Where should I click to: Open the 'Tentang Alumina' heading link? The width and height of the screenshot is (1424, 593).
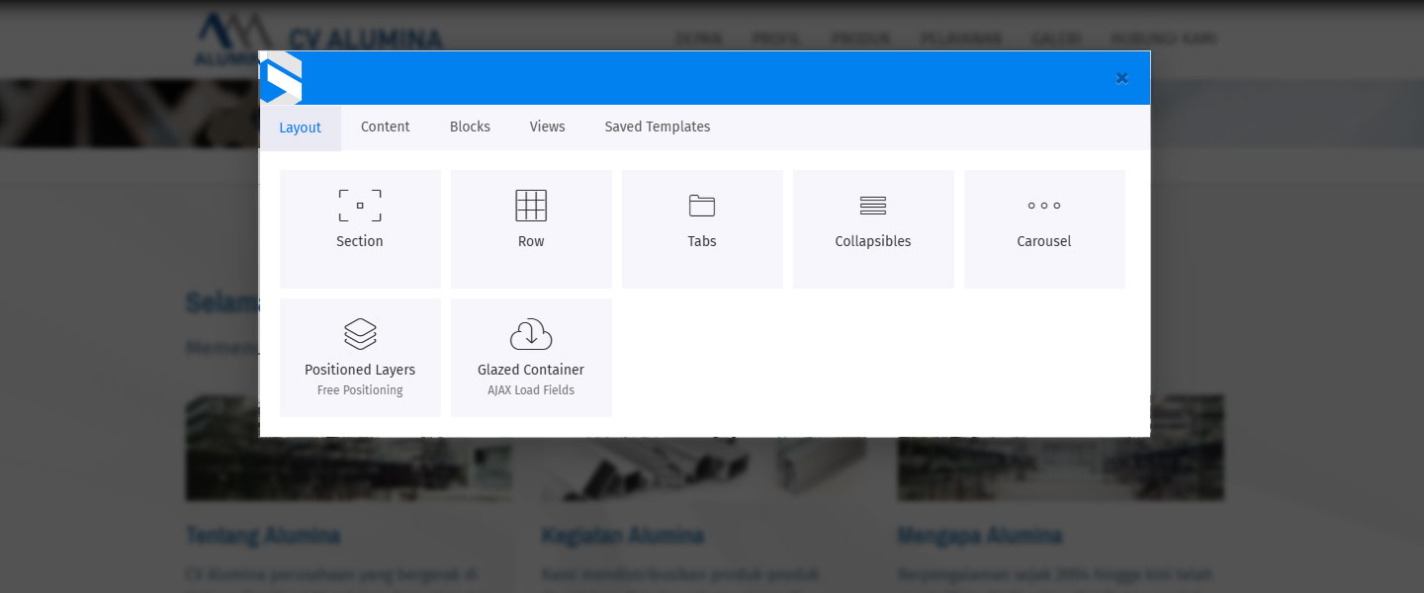[x=263, y=536]
